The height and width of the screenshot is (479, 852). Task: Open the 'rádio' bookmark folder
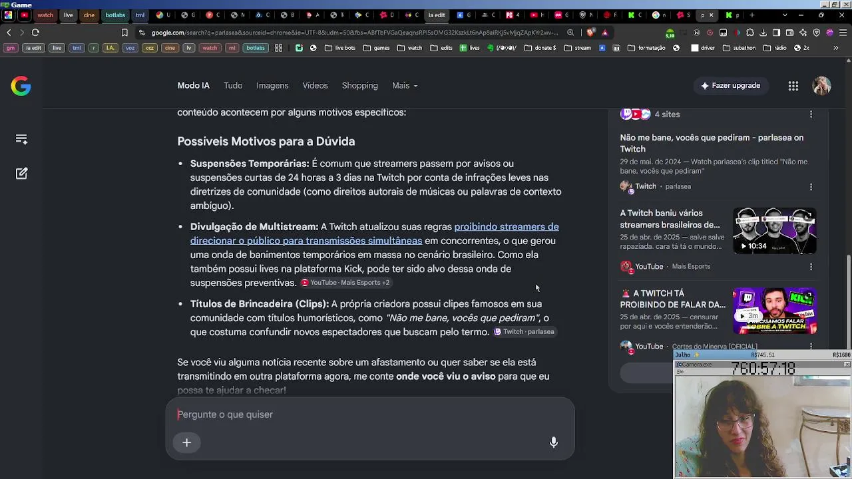pyautogui.click(x=775, y=48)
